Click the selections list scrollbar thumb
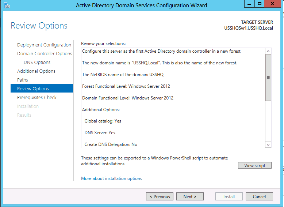 pos(268,78)
